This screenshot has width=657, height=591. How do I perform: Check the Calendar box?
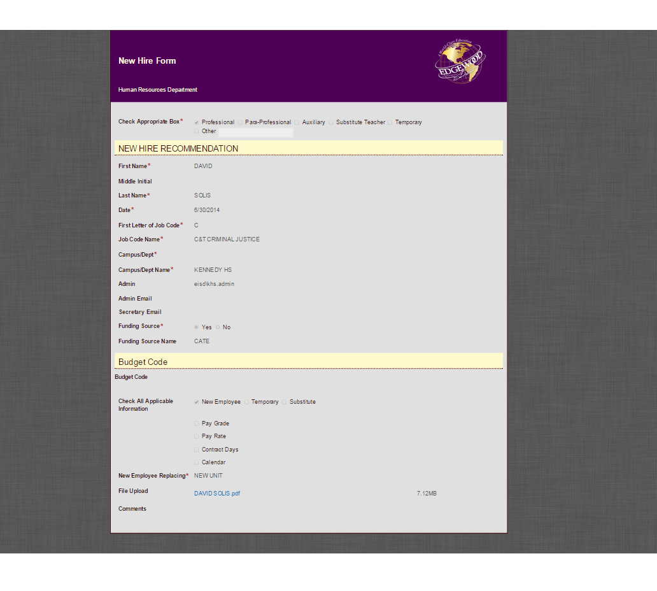coord(197,462)
